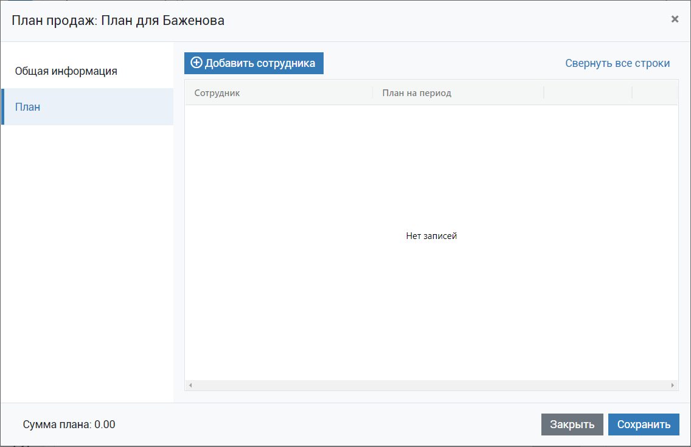Close the dialog with the X icon
Screen dimensions: 691x447
click(x=675, y=19)
